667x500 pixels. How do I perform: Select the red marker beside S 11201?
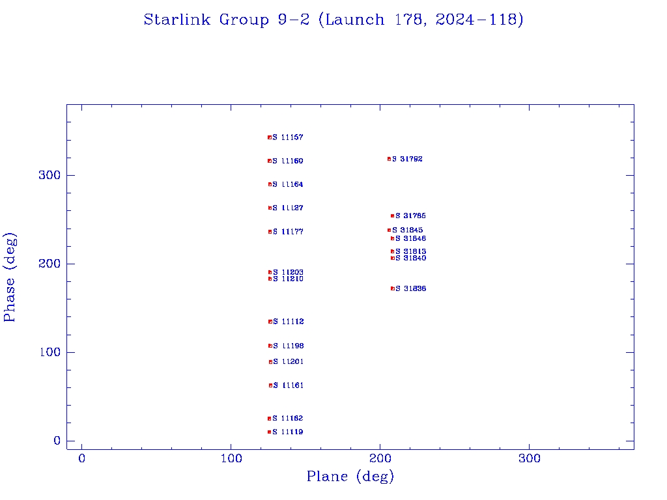click(x=270, y=362)
